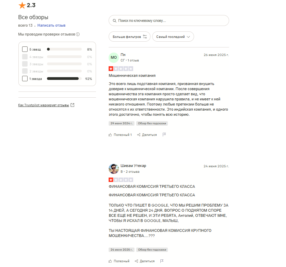The width and height of the screenshot is (286, 267).
Task: Click the info icon beside review checks text
Action: click(78, 34)
